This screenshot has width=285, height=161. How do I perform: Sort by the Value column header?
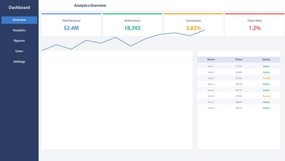coord(239,59)
